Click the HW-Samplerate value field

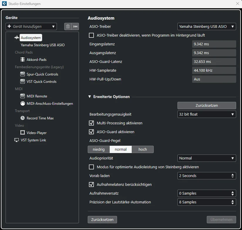click(x=214, y=70)
